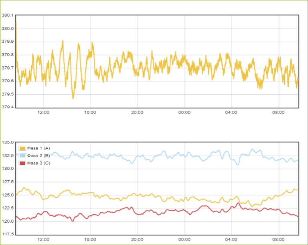Click the 122.5 label on the lower y-axis
The width and height of the screenshot is (308, 245).
pos(8,208)
